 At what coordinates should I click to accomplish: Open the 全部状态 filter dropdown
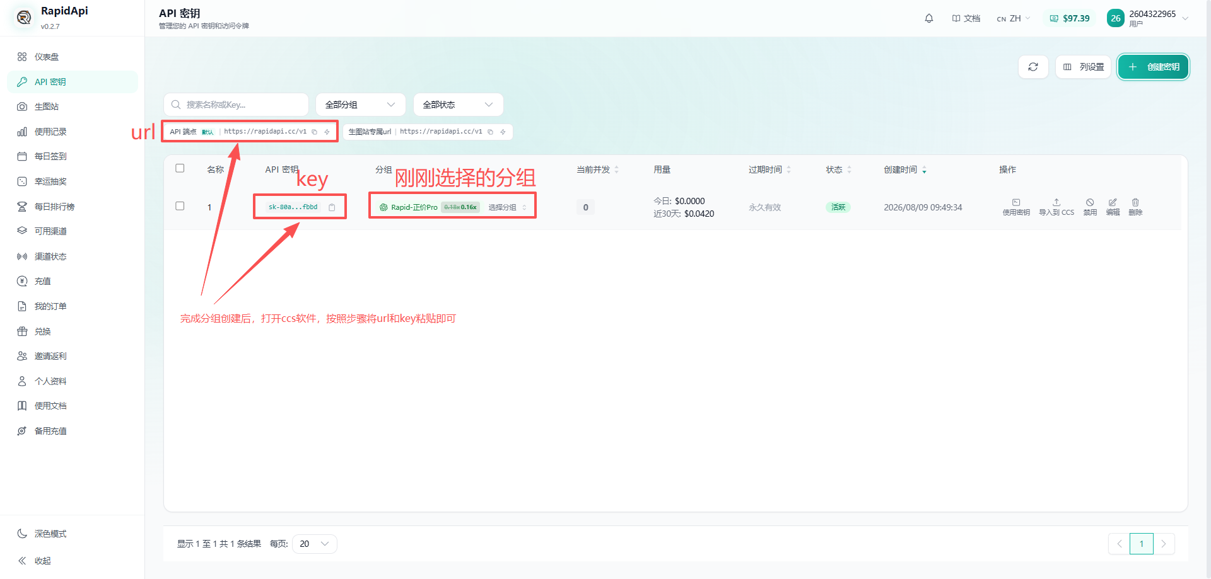[459, 105]
